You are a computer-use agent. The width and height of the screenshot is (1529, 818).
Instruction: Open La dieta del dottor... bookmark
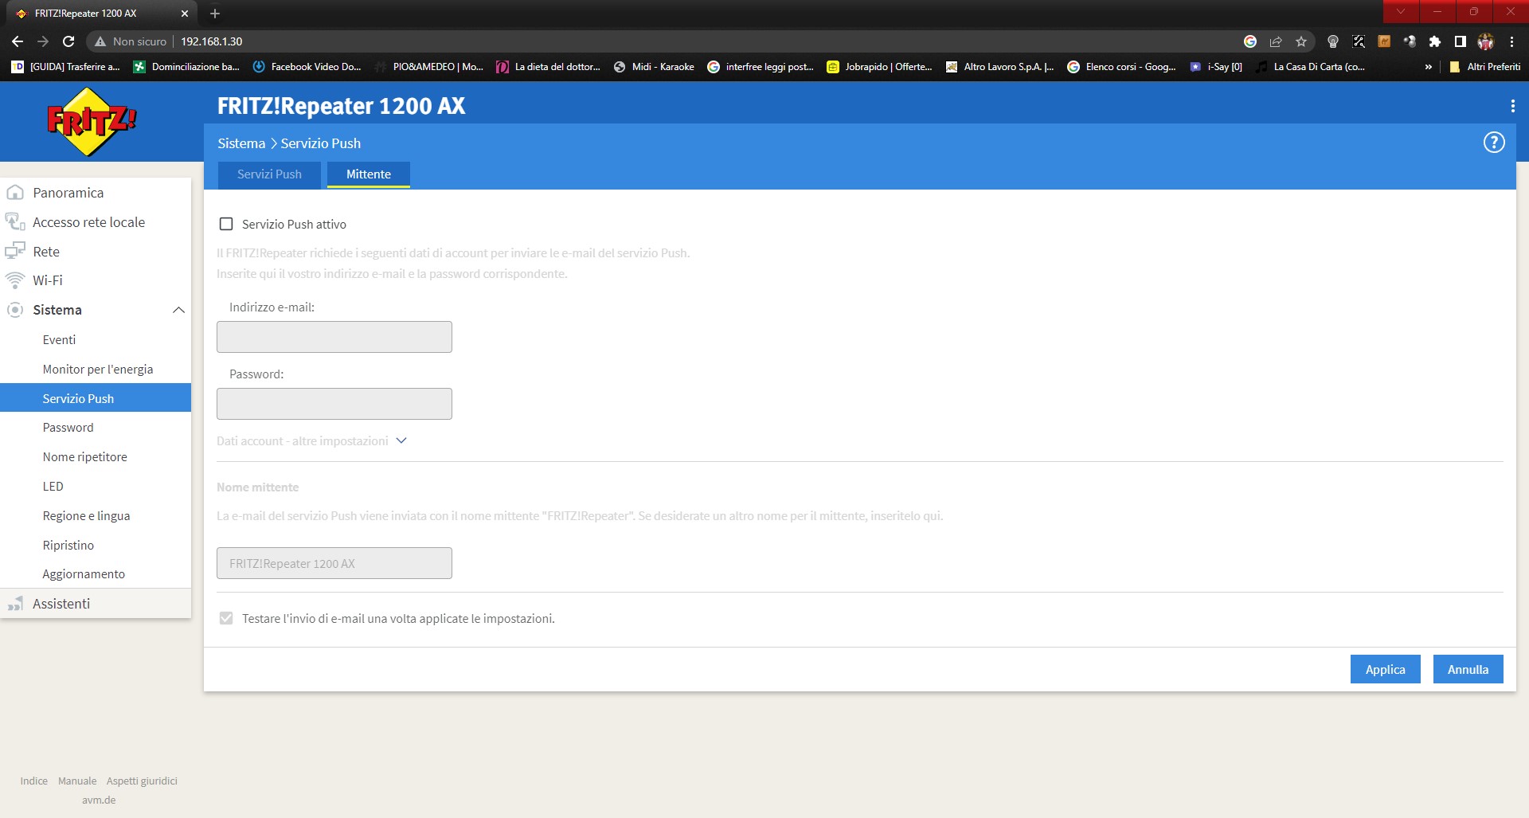[x=549, y=67]
